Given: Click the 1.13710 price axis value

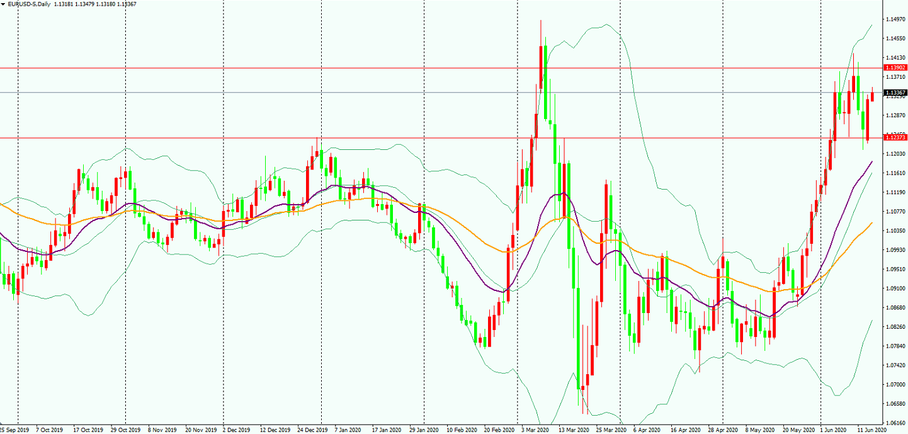Looking at the screenshot, I should (x=895, y=77).
